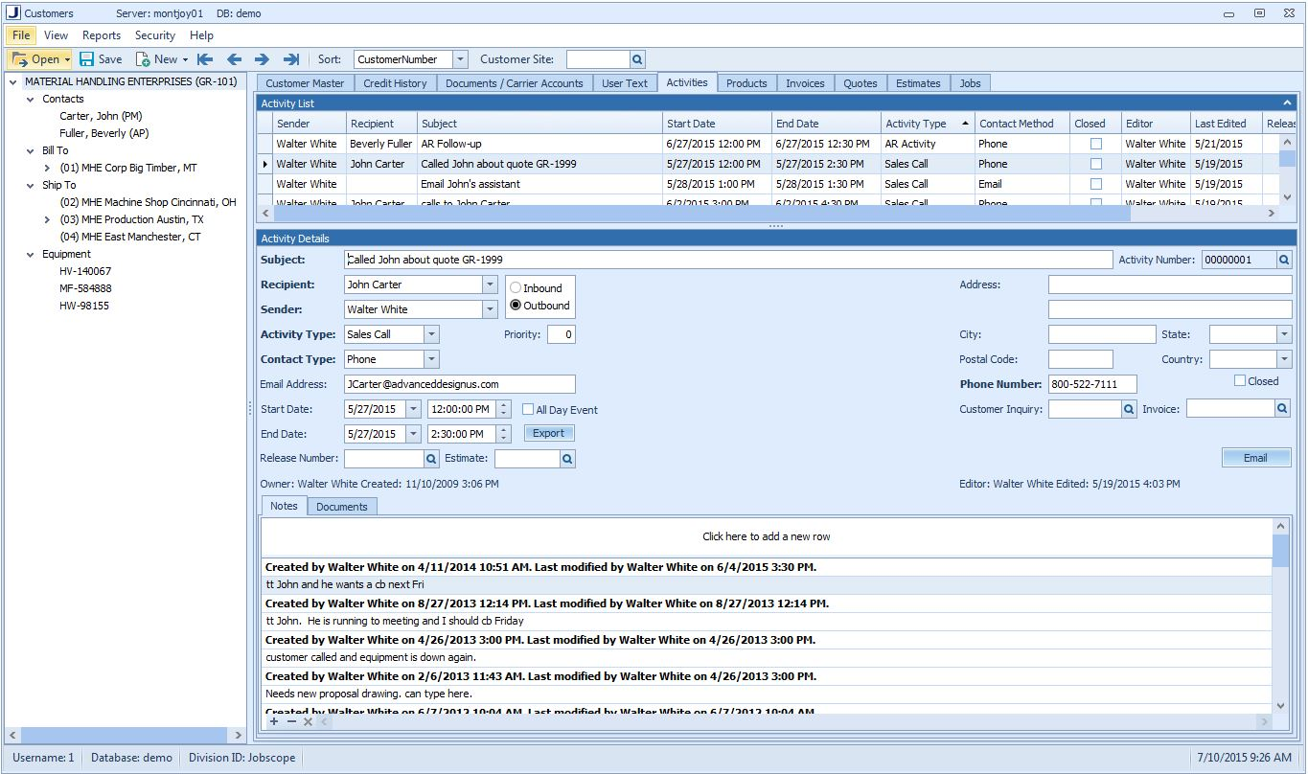Open the Activity Type dropdown
The image size is (1308, 774).
pyautogui.click(x=431, y=334)
